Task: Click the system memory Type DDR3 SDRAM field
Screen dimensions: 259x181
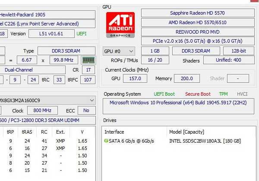Action: point(66,51)
